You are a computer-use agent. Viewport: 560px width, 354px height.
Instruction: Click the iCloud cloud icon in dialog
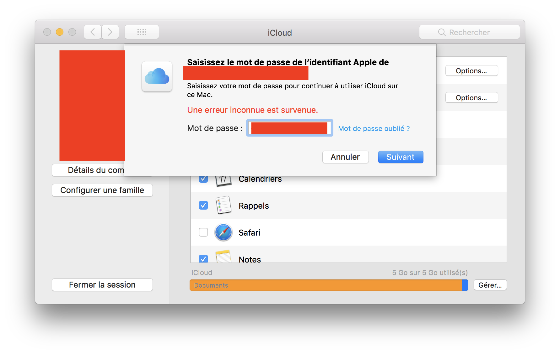point(157,76)
